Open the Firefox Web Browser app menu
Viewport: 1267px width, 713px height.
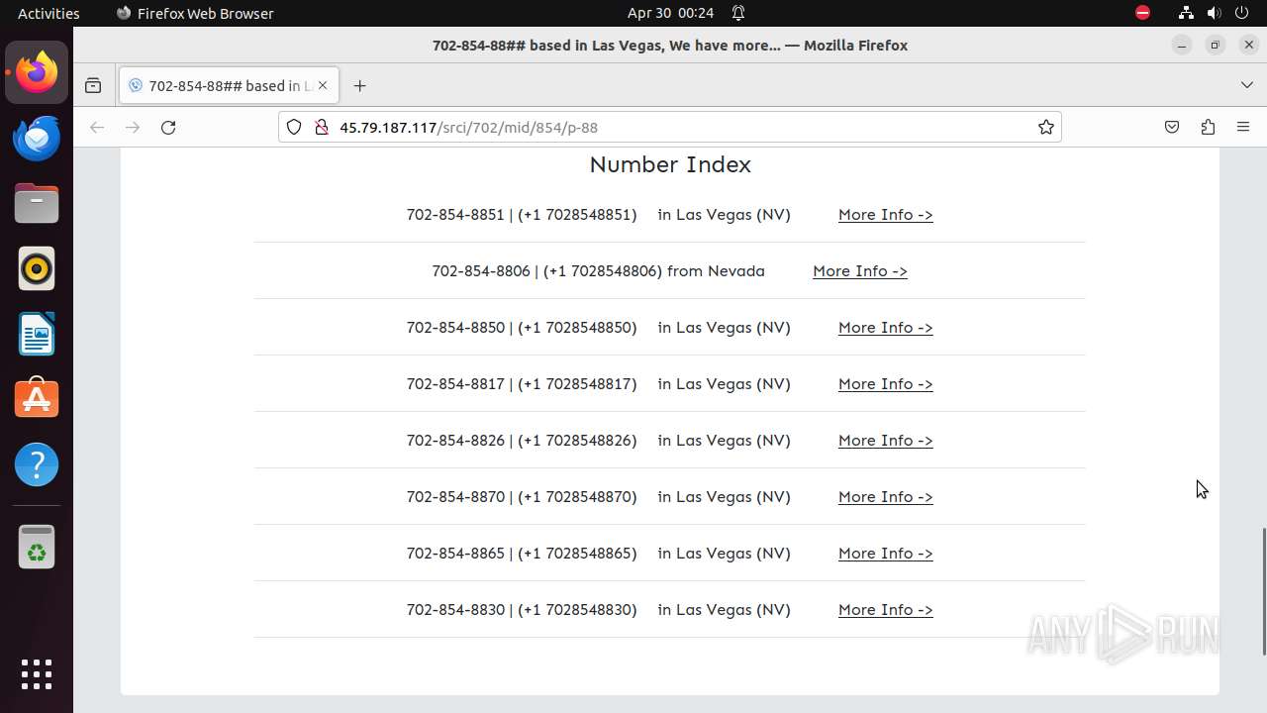pos(195,13)
